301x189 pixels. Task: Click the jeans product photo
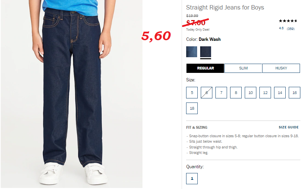(x=71, y=94)
